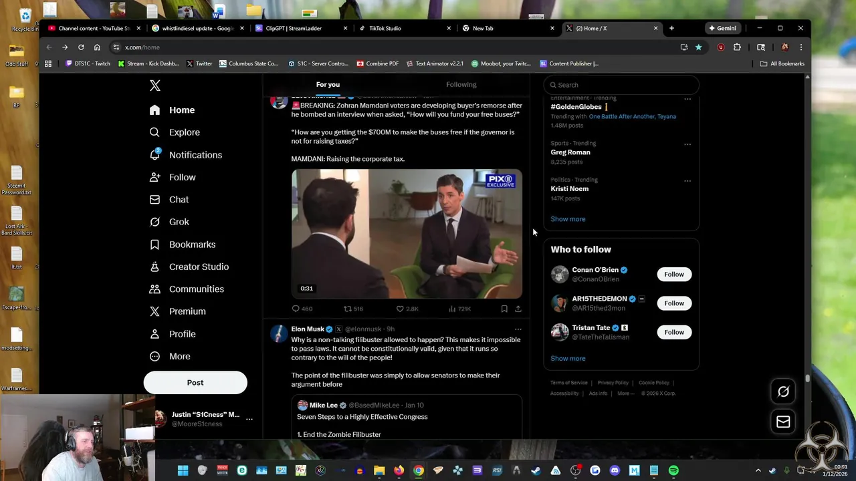Image resolution: width=856 pixels, height=481 pixels.
Task: Open more options for Elon Musk post
Action: 518,329
